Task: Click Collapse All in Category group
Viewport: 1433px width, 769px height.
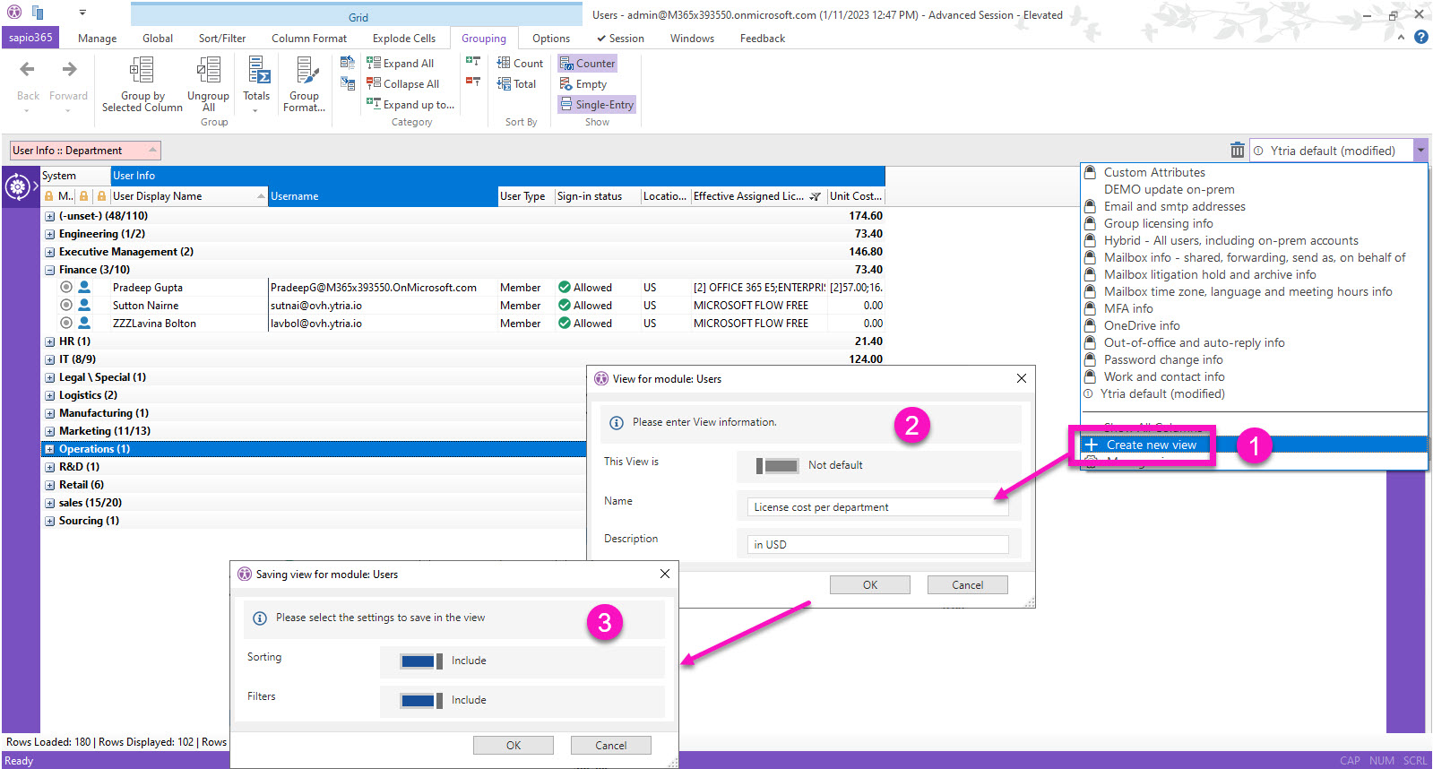Action: 402,83
